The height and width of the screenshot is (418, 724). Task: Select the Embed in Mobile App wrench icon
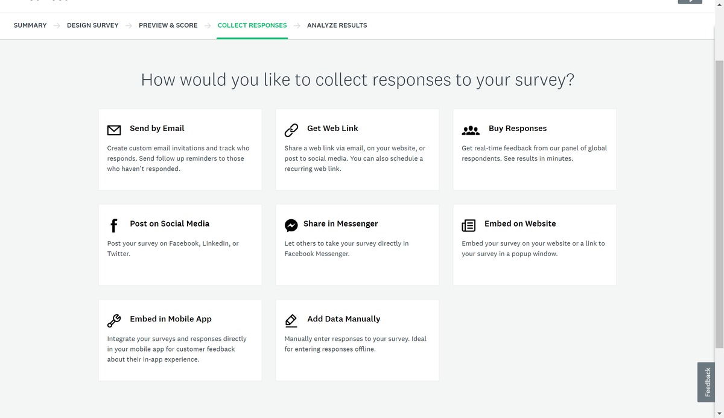coord(114,320)
